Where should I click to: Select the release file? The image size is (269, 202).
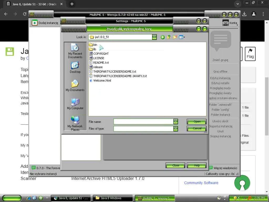coord(96,67)
